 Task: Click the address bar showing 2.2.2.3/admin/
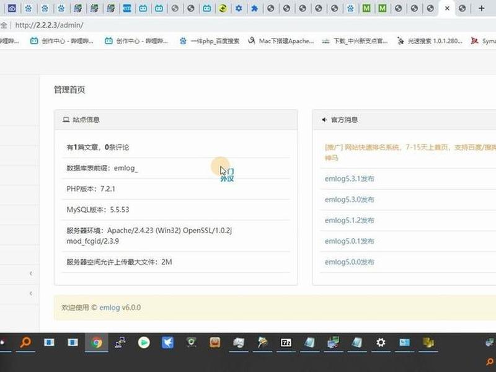tap(49, 25)
